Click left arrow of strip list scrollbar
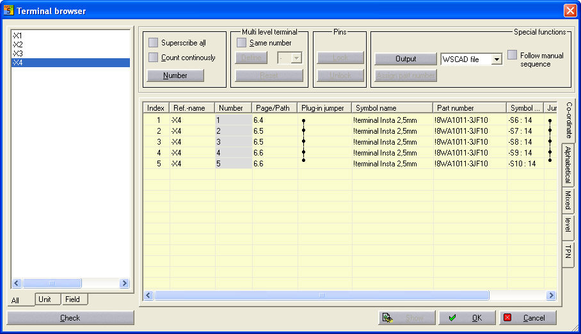 (x=16, y=283)
